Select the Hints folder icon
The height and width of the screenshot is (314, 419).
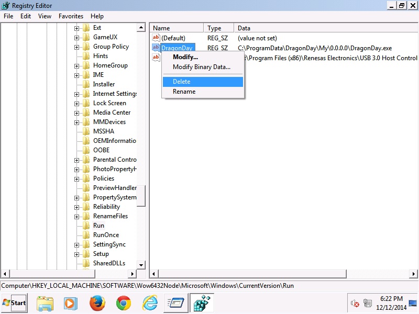[x=86, y=56]
